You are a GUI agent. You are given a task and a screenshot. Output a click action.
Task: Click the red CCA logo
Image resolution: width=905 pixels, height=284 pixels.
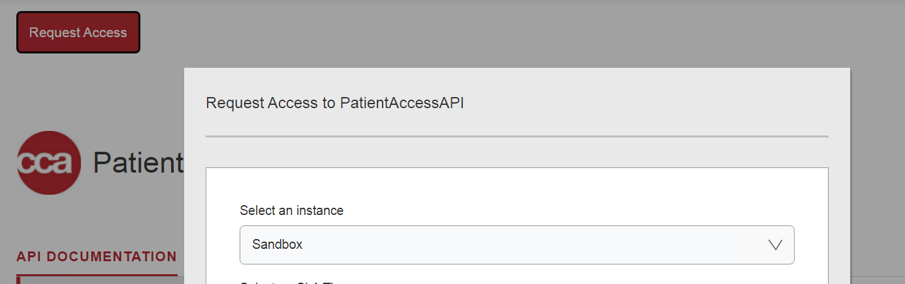pyautogui.click(x=49, y=163)
